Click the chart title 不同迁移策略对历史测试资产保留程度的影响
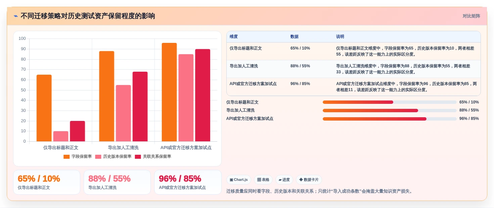 88,16
